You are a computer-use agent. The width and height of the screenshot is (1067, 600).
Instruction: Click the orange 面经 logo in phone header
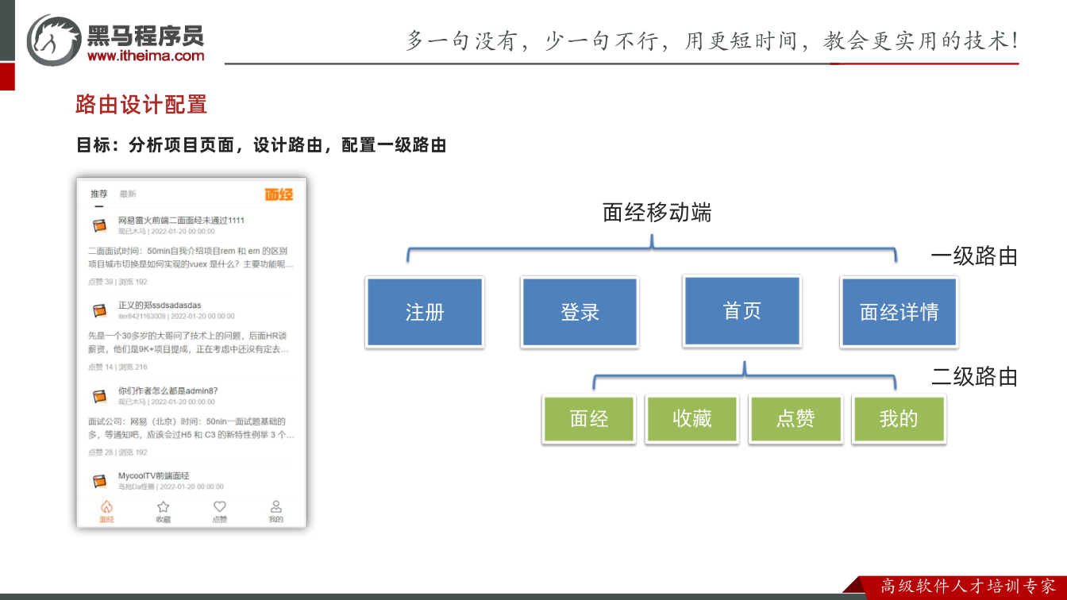[279, 194]
